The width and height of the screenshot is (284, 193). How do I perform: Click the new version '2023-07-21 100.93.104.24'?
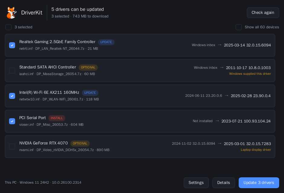tap(246, 121)
